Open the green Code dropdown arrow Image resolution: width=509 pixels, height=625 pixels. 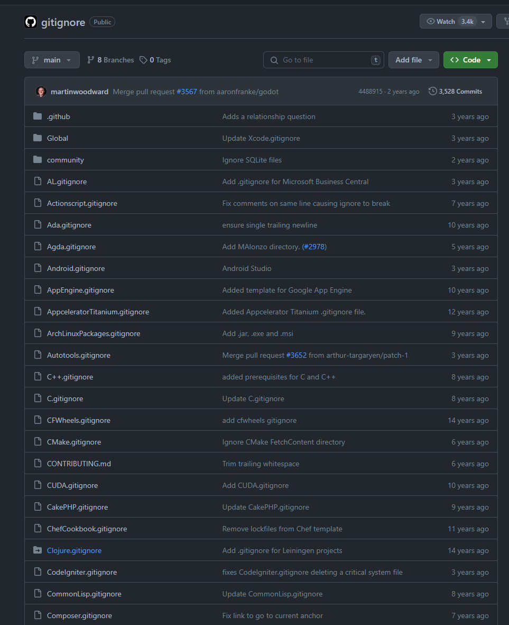[489, 60]
